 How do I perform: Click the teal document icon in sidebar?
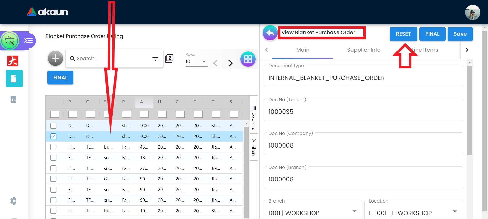[x=14, y=79]
